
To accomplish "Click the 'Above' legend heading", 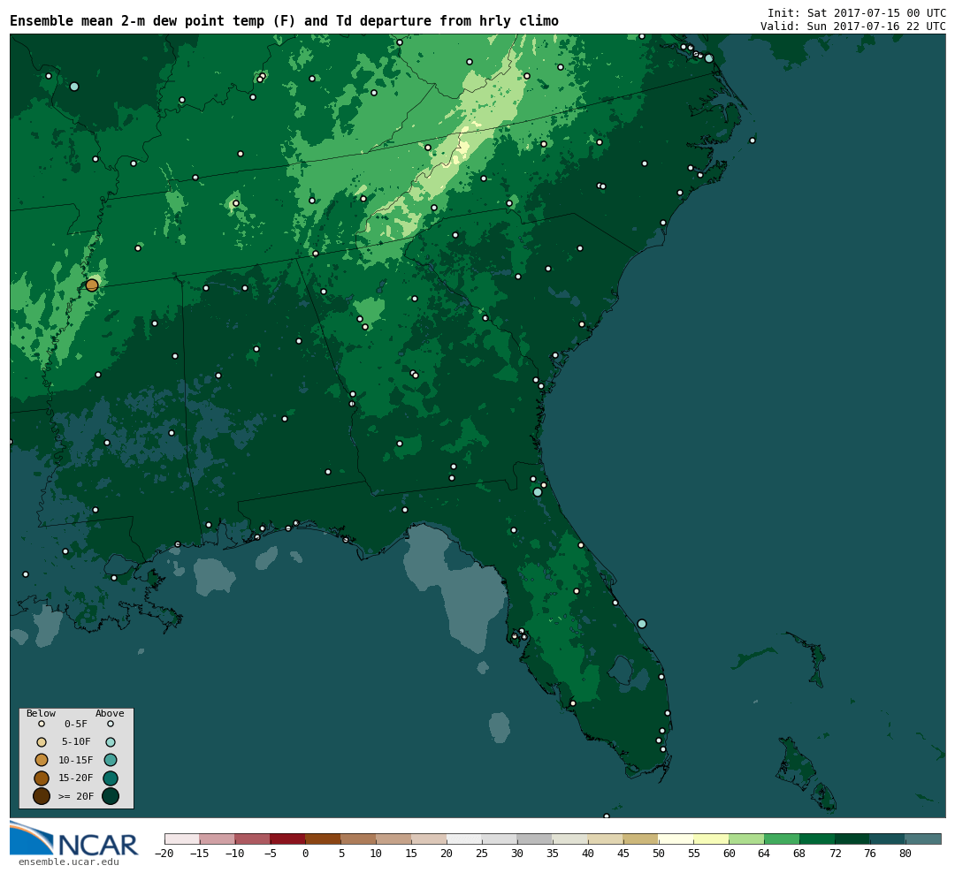I will pos(110,713).
